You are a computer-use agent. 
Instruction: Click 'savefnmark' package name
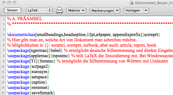42,93
